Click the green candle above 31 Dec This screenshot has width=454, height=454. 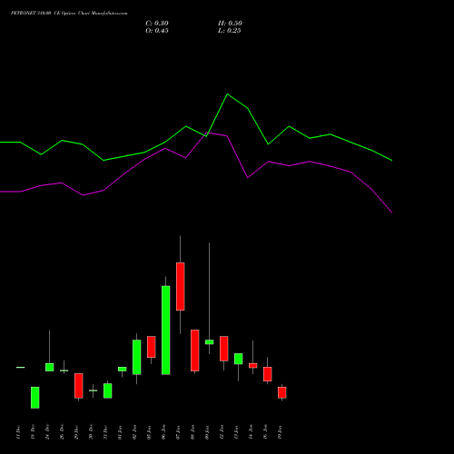tap(108, 390)
